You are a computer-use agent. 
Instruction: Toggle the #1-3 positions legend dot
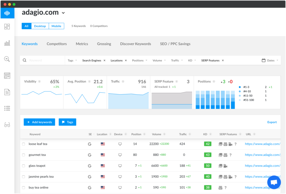240,87
